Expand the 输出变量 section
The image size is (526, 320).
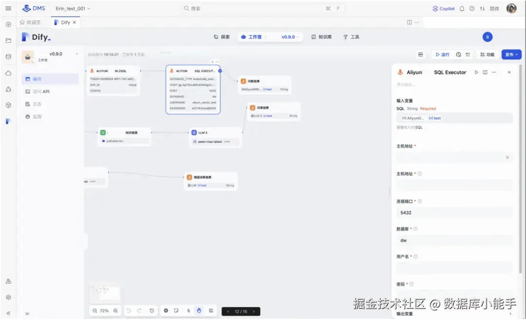(454, 314)
